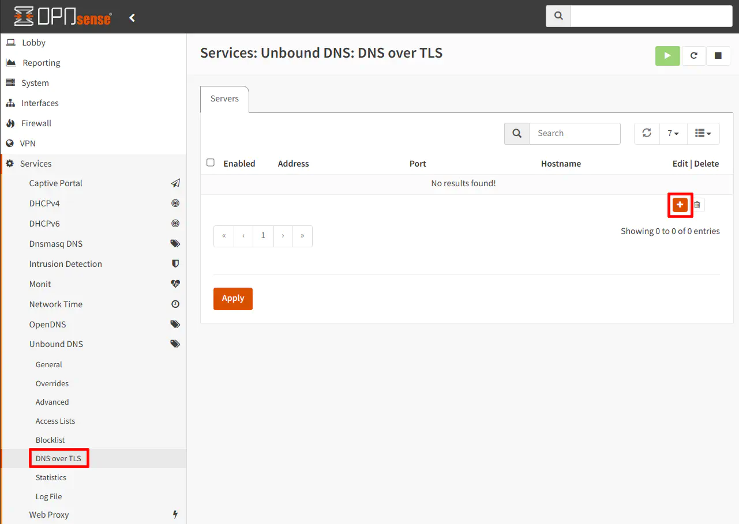Open Unbound DNS Blocklist page

point(50,440)
